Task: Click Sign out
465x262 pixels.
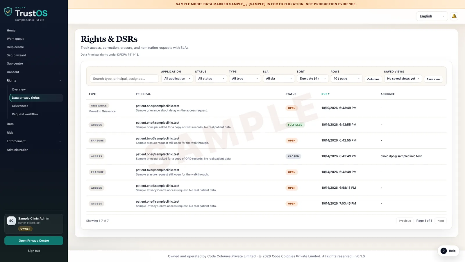Action: [34, 251]
